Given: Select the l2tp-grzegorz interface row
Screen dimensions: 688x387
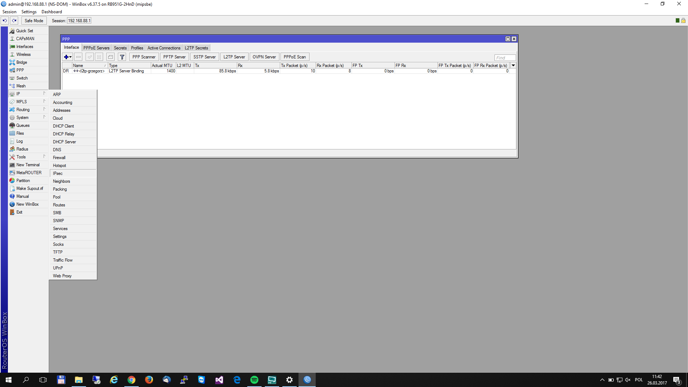Looking at the screenshot, I should [x=289, y=71].
